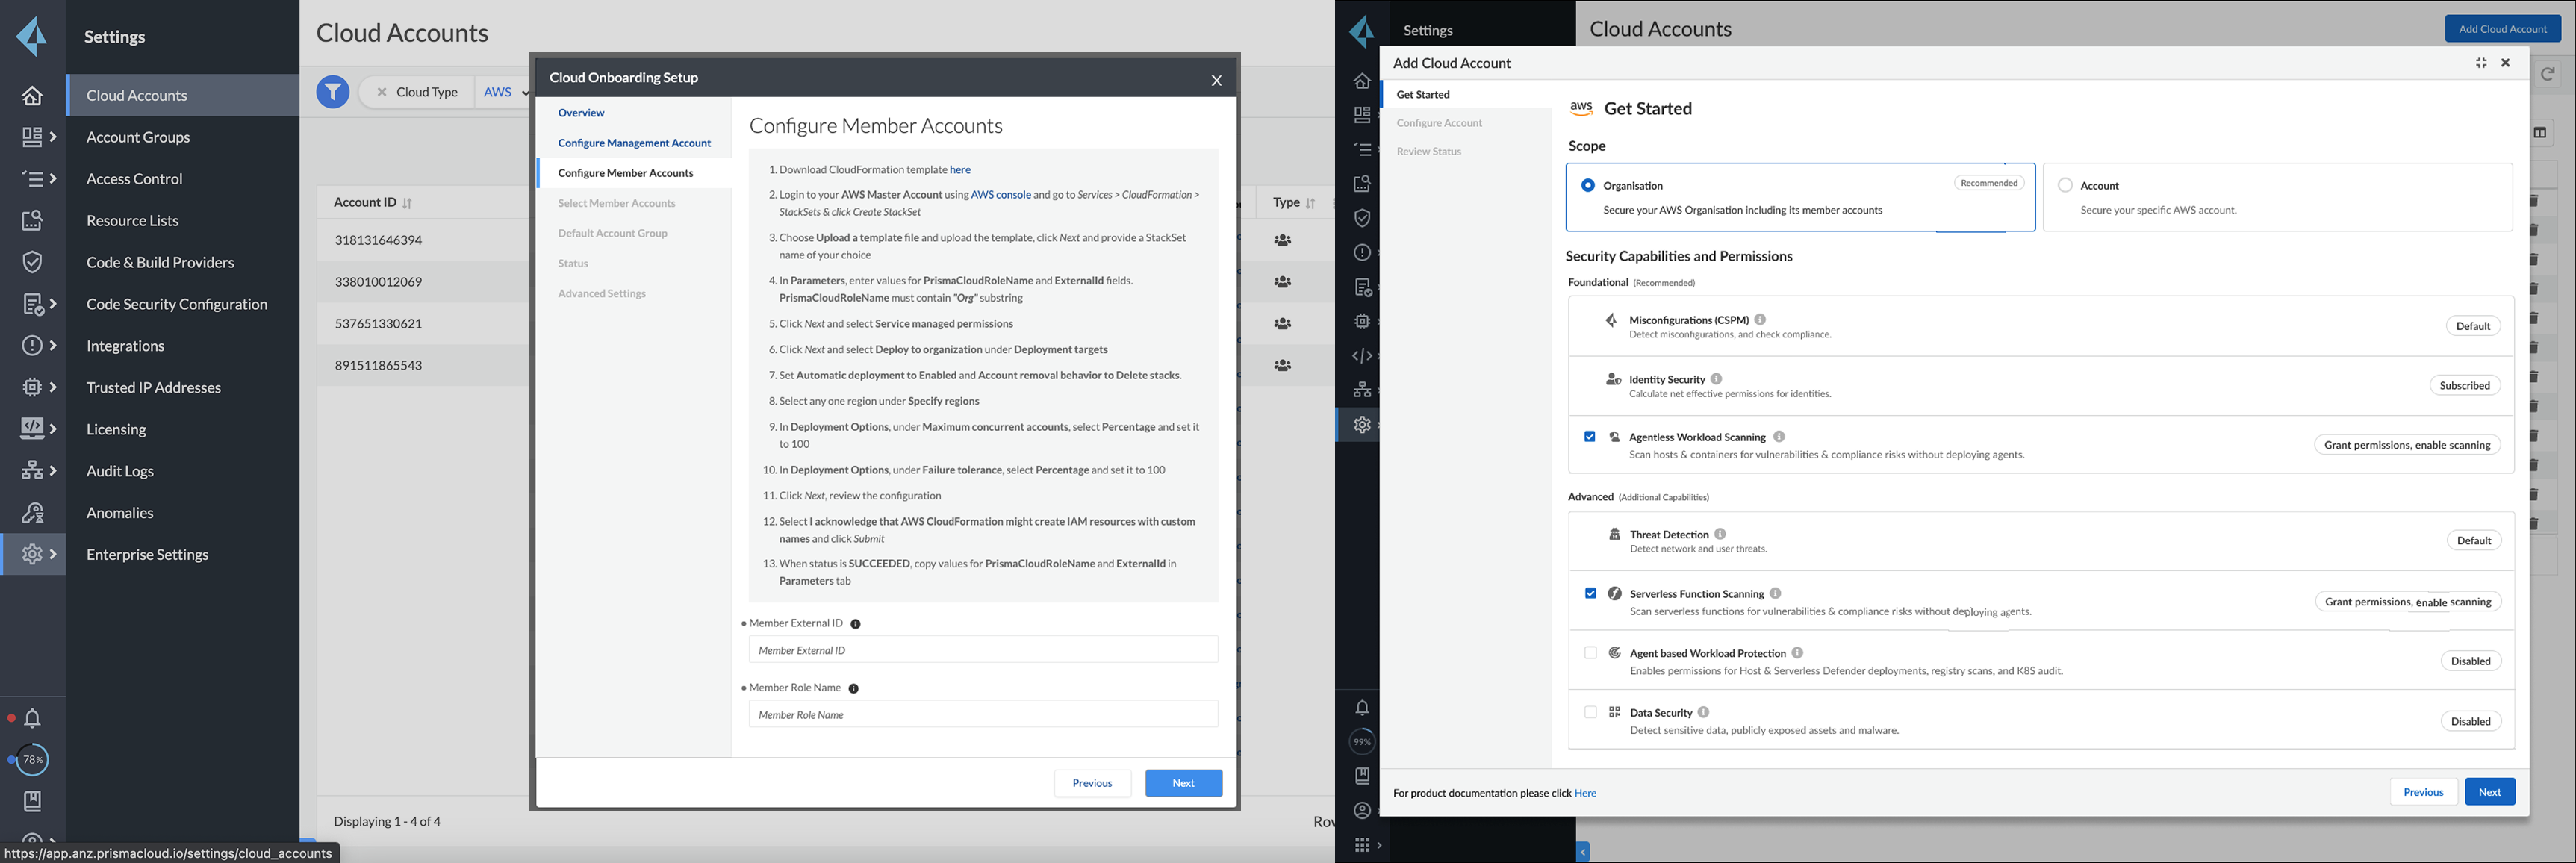
Task: Focus the Member Role Name input field
Action: pos(983,714)
